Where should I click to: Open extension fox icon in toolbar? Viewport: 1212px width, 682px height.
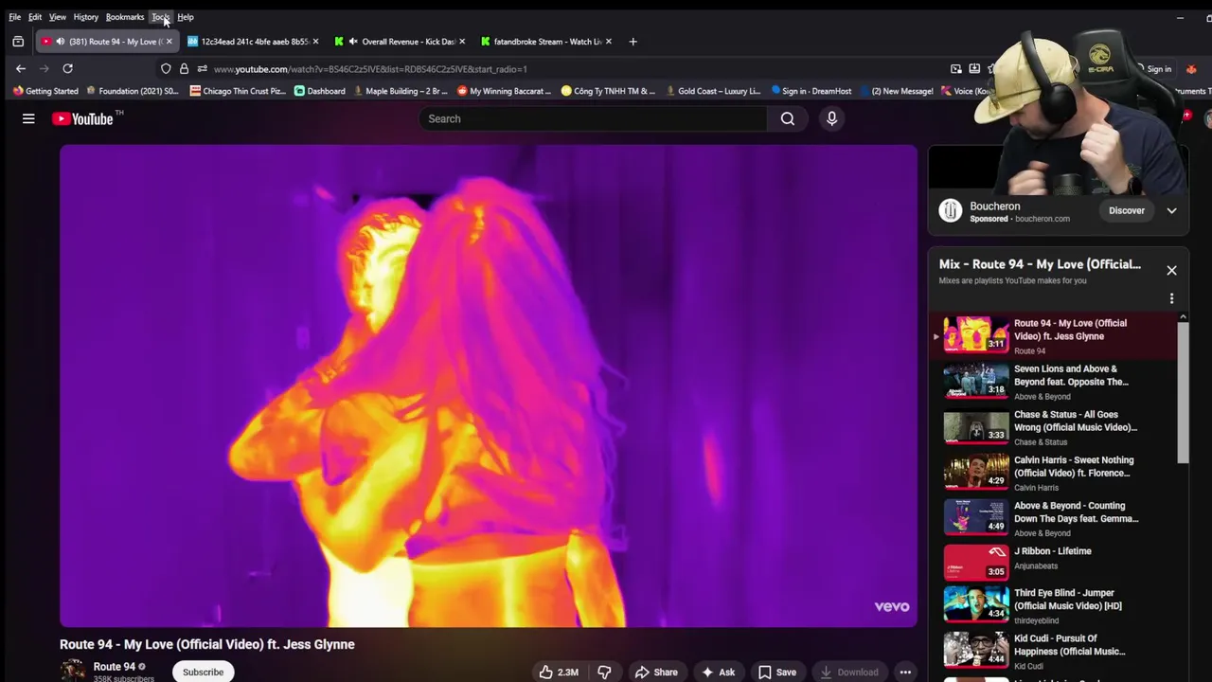[x=1191, y=68]
